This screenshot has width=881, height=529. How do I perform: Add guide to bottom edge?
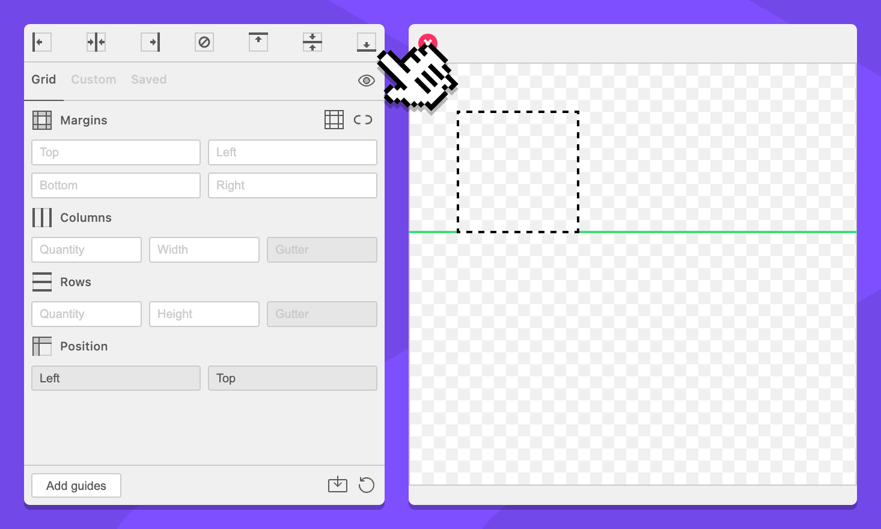[366, 42]
